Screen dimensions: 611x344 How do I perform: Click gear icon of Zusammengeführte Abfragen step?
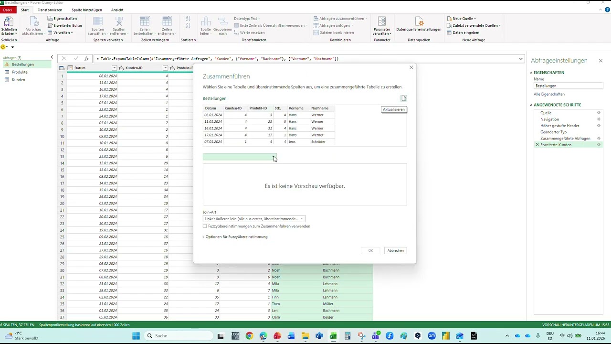599,139
